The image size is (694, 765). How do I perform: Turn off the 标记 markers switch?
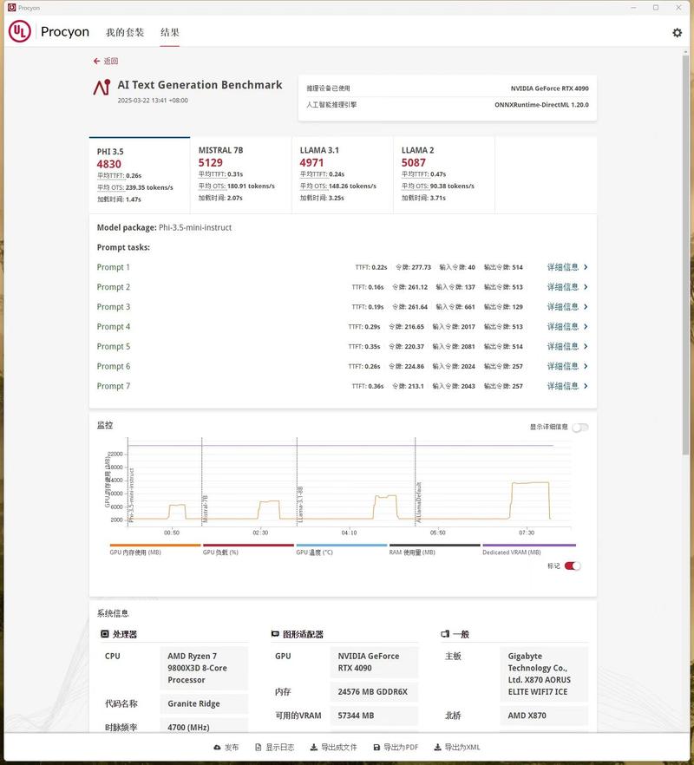point(573,566)
